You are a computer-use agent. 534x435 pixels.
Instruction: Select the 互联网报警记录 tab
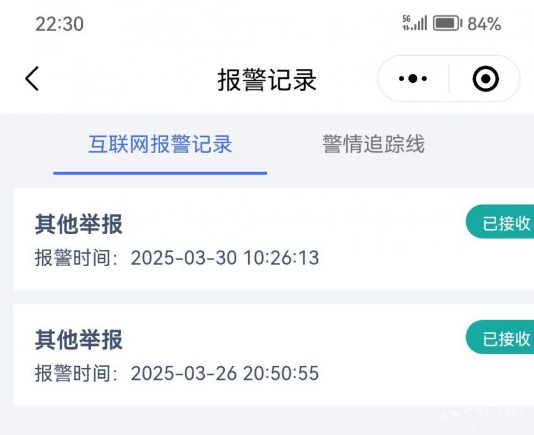[160, 144]
